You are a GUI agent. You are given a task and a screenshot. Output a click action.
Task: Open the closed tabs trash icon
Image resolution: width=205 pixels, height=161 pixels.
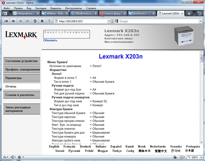199,13
